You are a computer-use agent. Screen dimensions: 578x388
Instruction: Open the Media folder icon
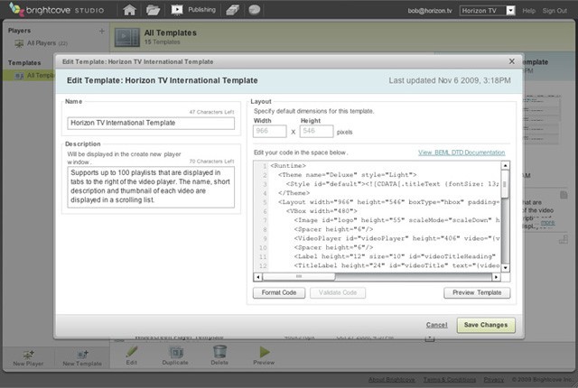click(153, 10)
